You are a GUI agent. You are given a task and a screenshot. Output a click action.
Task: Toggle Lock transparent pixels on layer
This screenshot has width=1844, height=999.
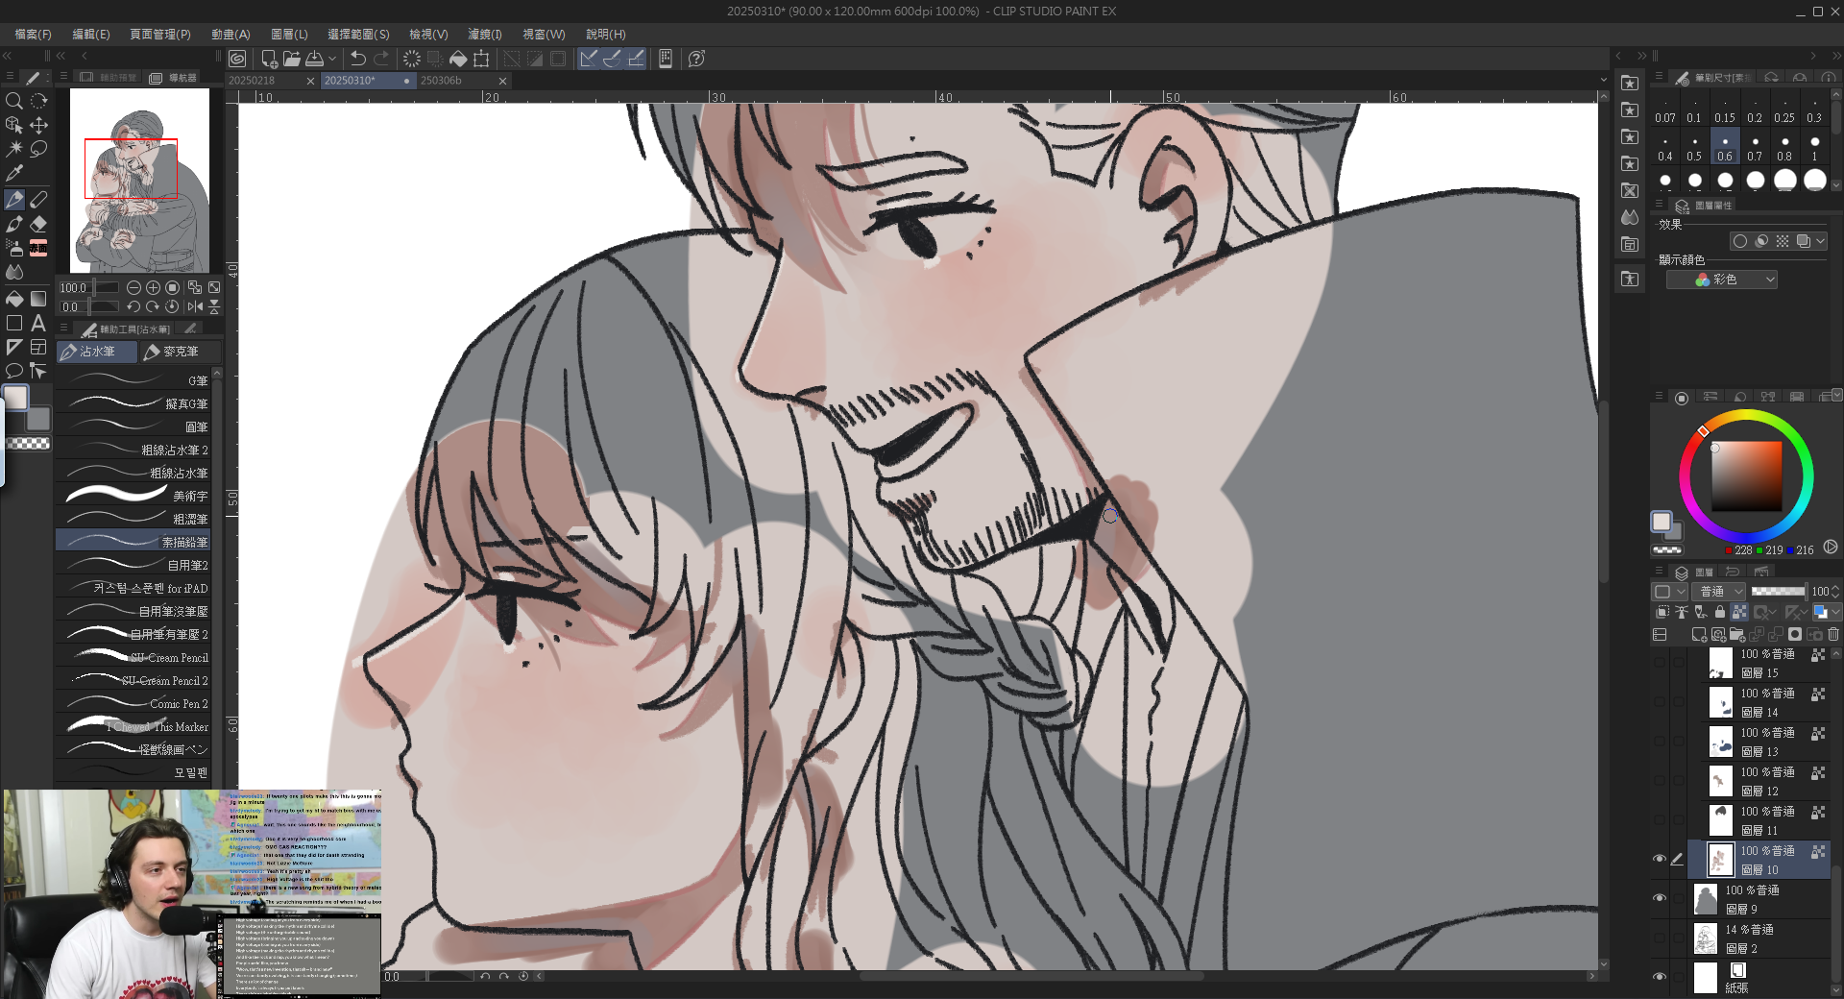click(x=1739, y=612)
